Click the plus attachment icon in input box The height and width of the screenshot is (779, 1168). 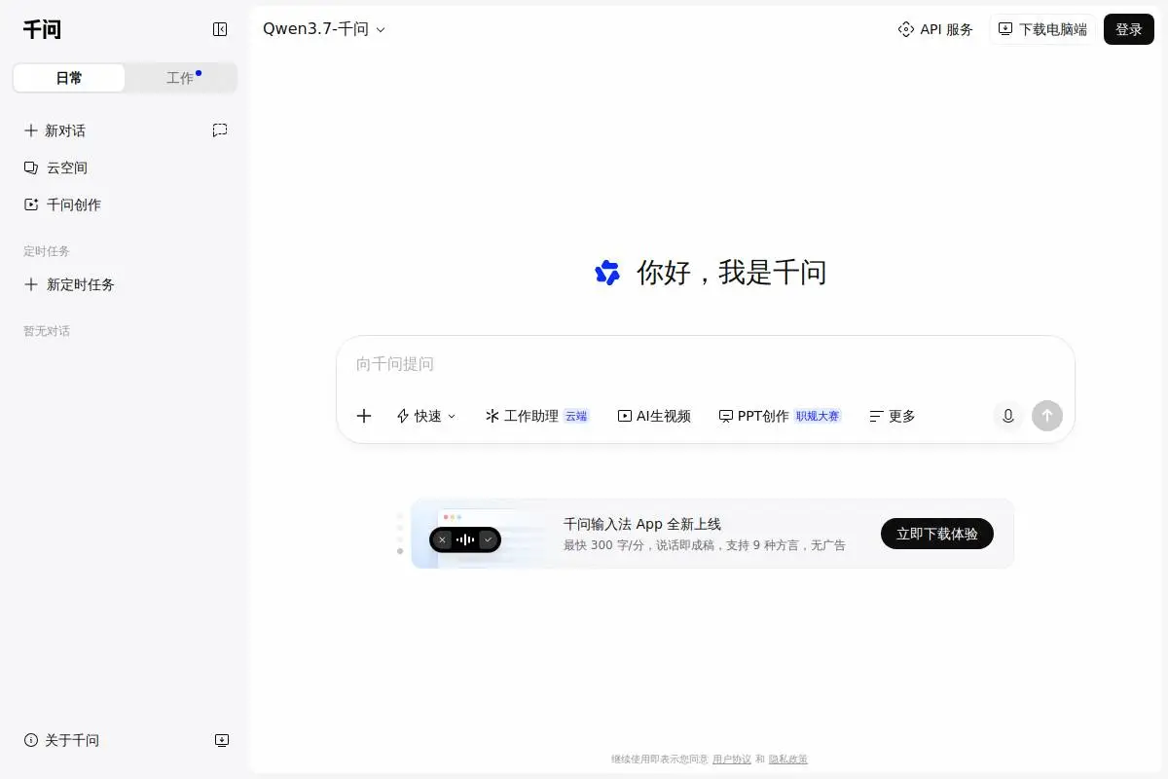pyautogui.click(x=364, y=416)
